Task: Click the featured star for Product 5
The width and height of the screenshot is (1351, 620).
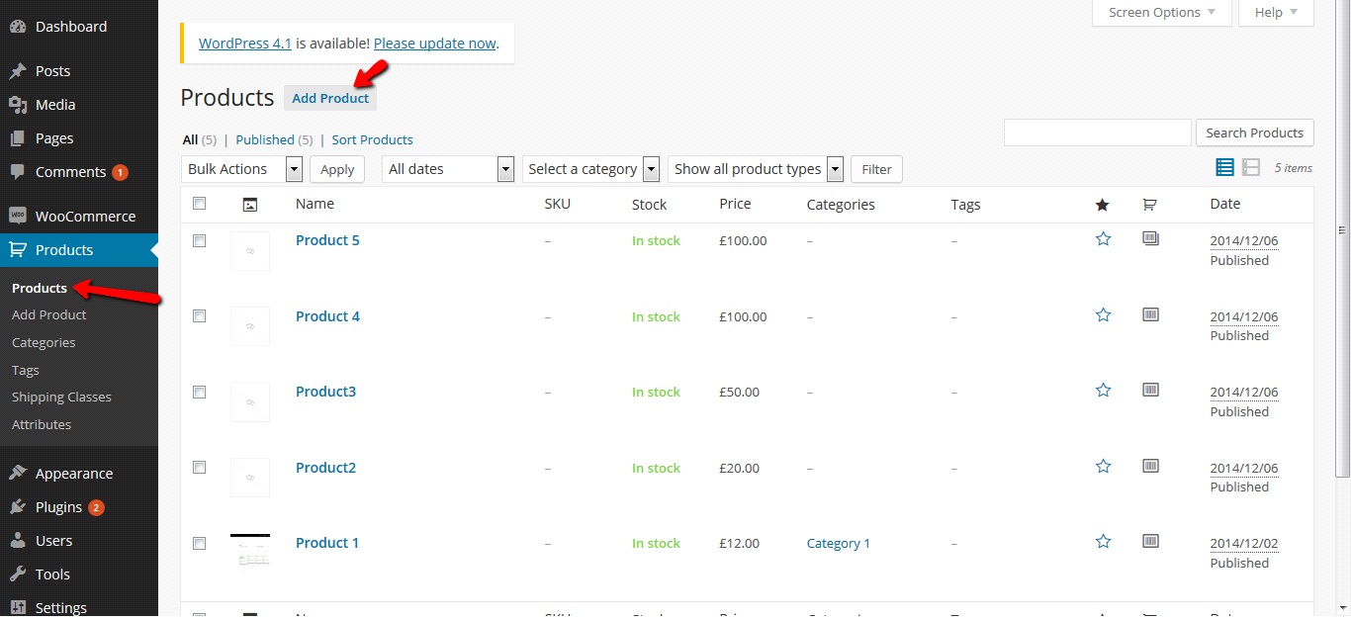Action: (x=1103, y=239)
